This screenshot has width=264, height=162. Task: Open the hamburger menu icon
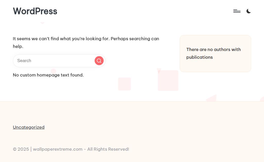[x=237, y=11]
